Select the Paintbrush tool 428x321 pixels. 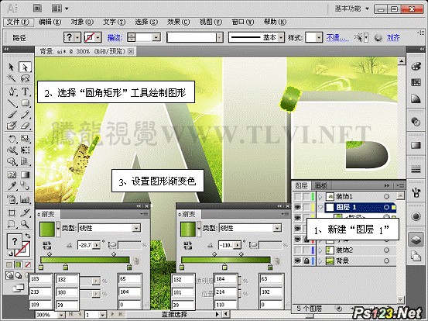tap(12, 114)
